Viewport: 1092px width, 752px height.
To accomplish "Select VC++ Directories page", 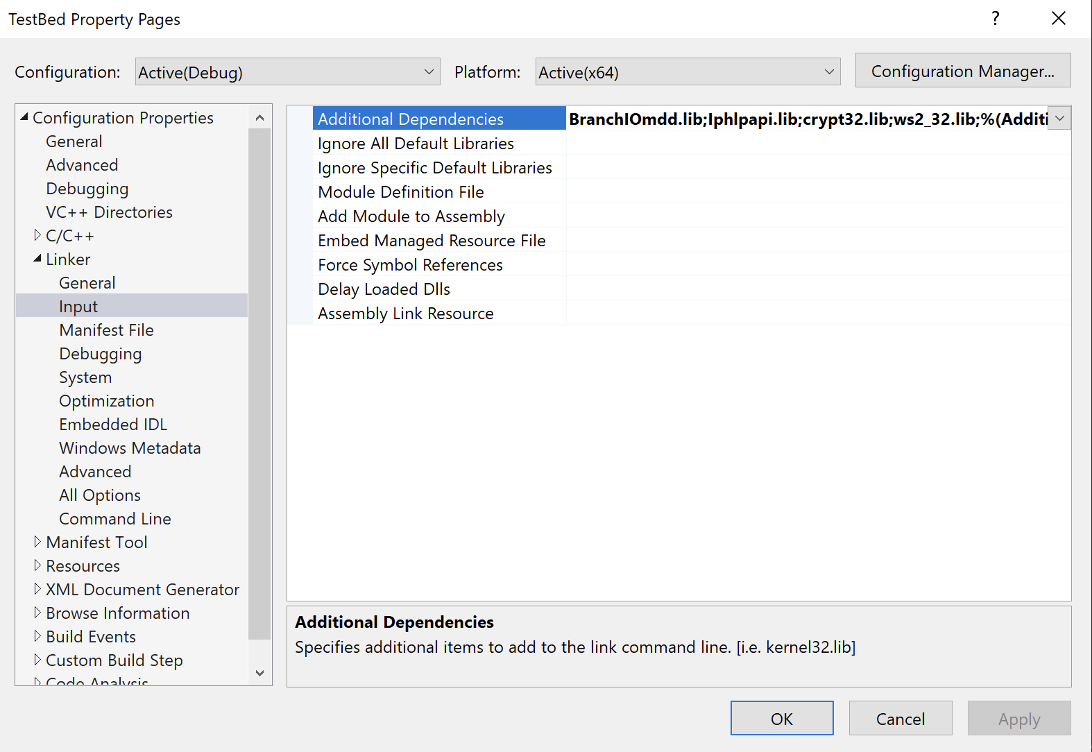I will pos(110,212).
